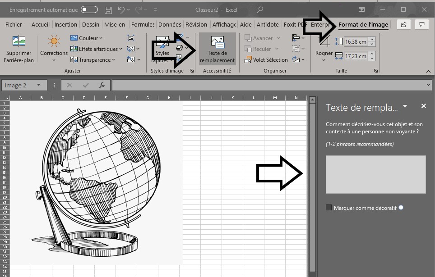435x277 pixels.
Task: Click the insert function fx icon
Action: (x=102, y=85)
